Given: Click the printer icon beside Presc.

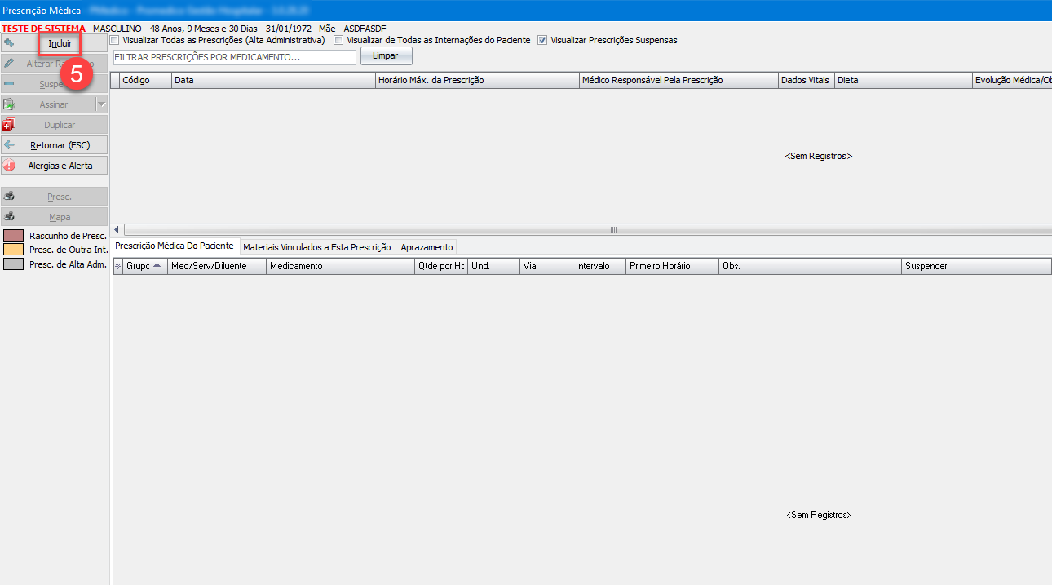Looking at the screenshot, I should [x=9, y=197].
